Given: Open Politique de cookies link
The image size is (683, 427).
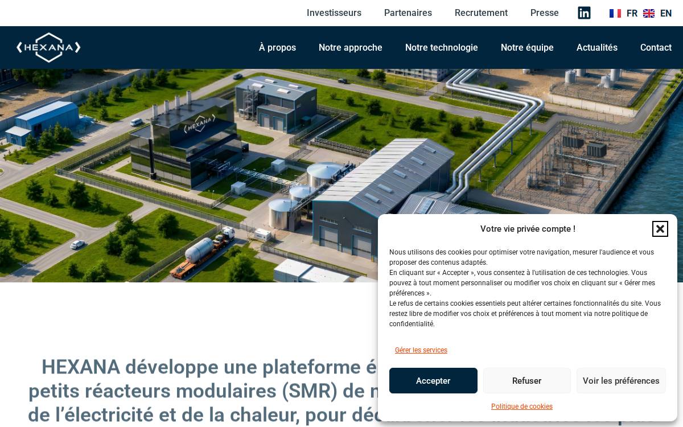Looking at the screenshot, I should point(522,407).
